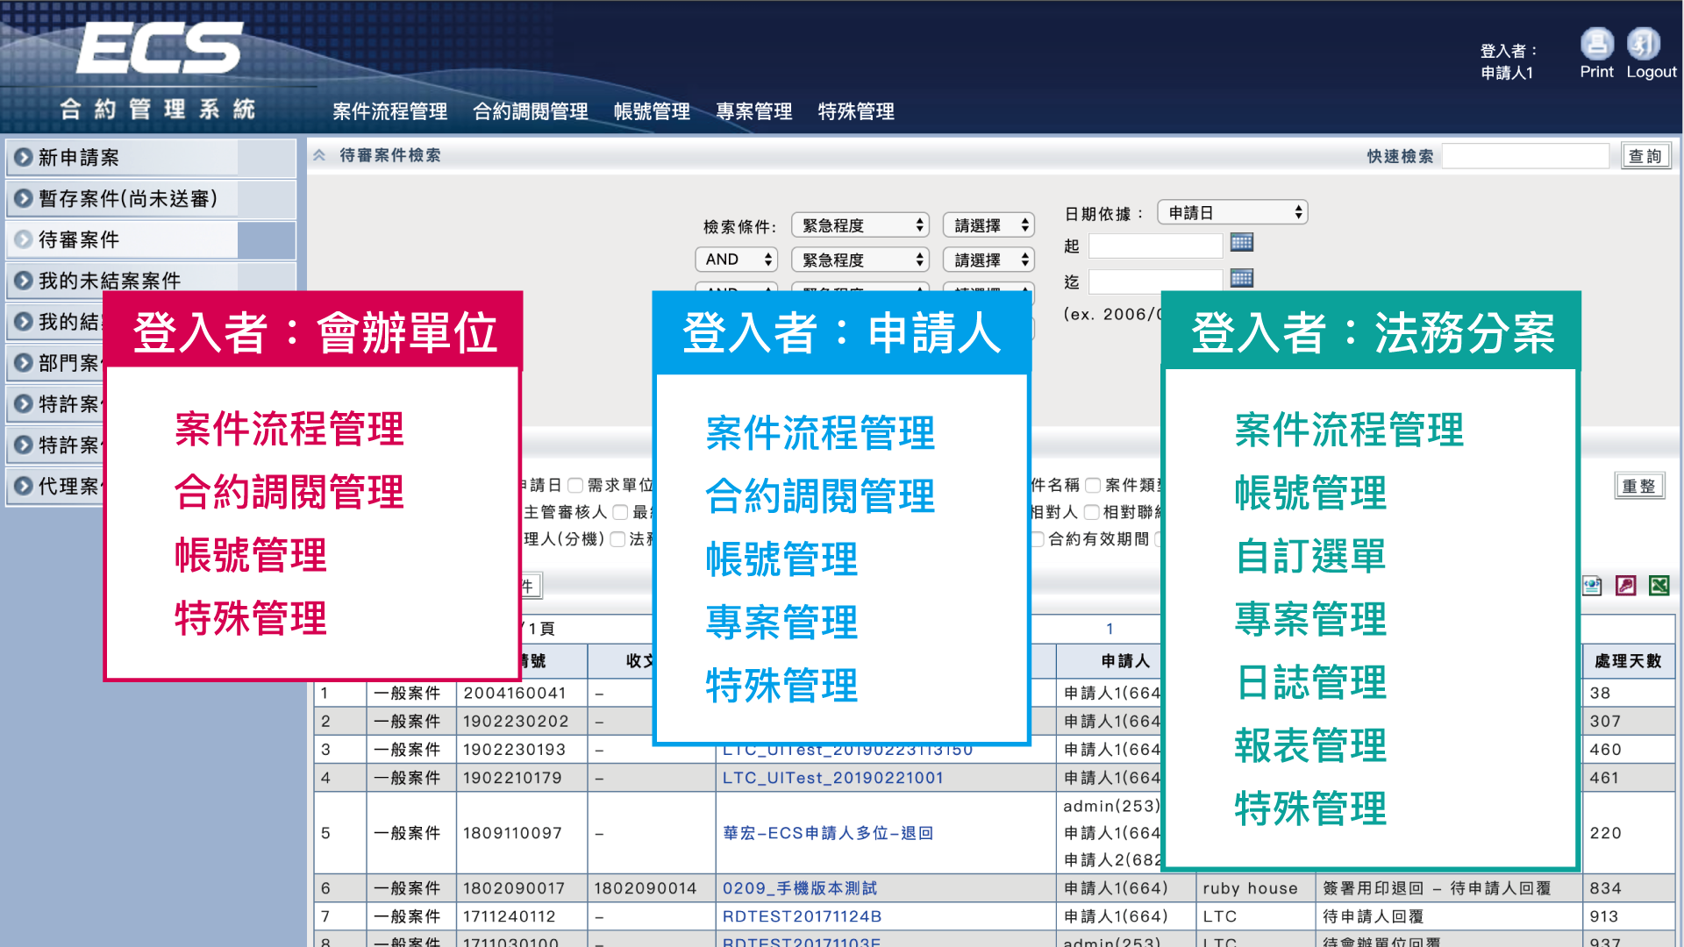
Task: Tick the 合約有效期間 checkbox
Action: 1038,540
